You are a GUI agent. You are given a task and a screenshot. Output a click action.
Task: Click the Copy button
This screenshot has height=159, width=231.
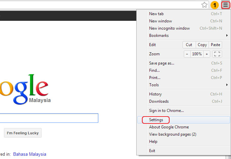pos(202,45)
